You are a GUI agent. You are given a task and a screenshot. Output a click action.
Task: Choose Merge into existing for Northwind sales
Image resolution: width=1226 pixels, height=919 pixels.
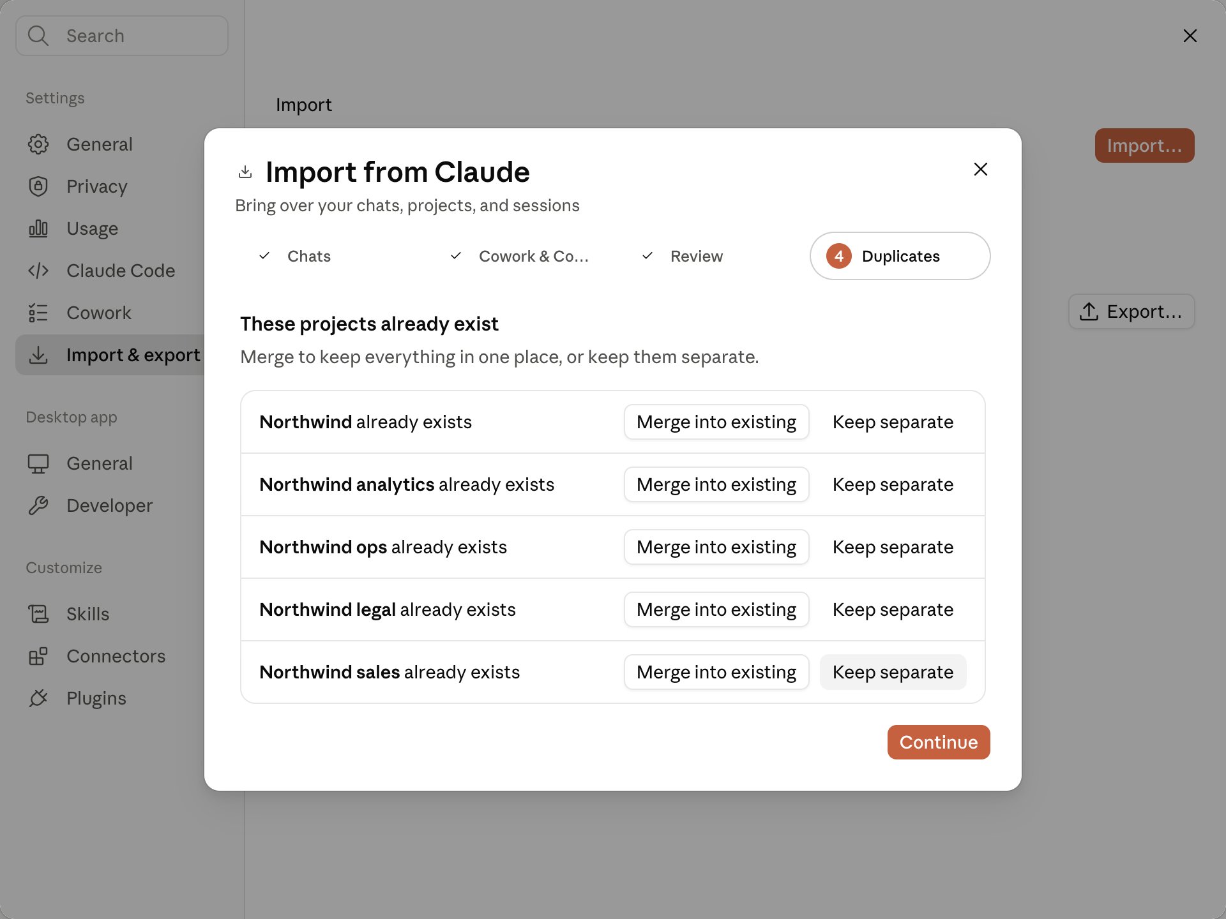716,672
